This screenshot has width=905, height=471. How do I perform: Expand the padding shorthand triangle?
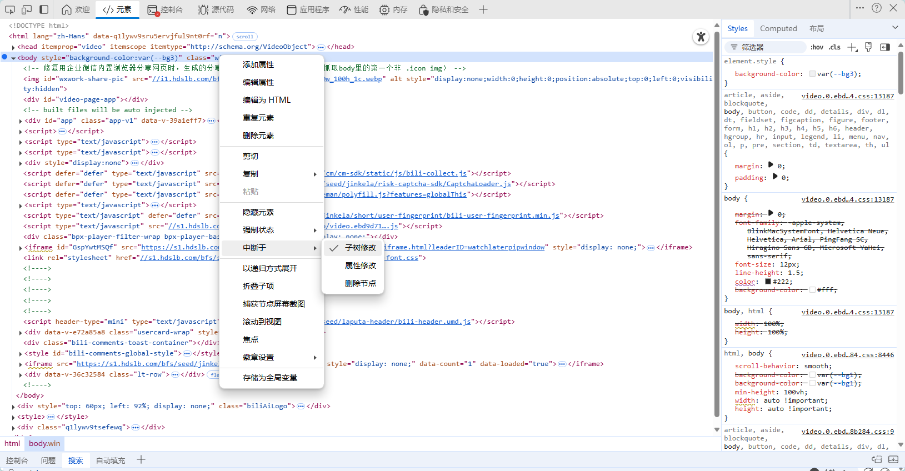point(775,176)
